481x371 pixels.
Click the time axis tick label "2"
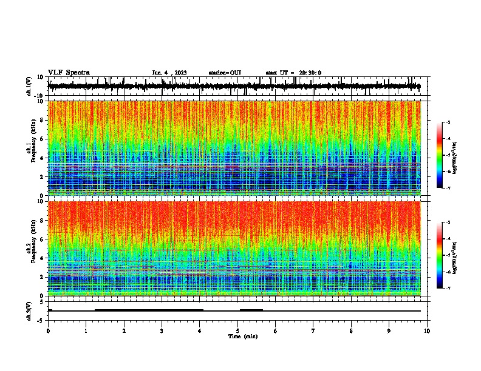(x=124, y=330)
